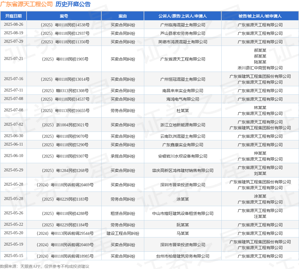Select defendant 仲某某
This screenshot has width=299, height=269.
[260, 153]
